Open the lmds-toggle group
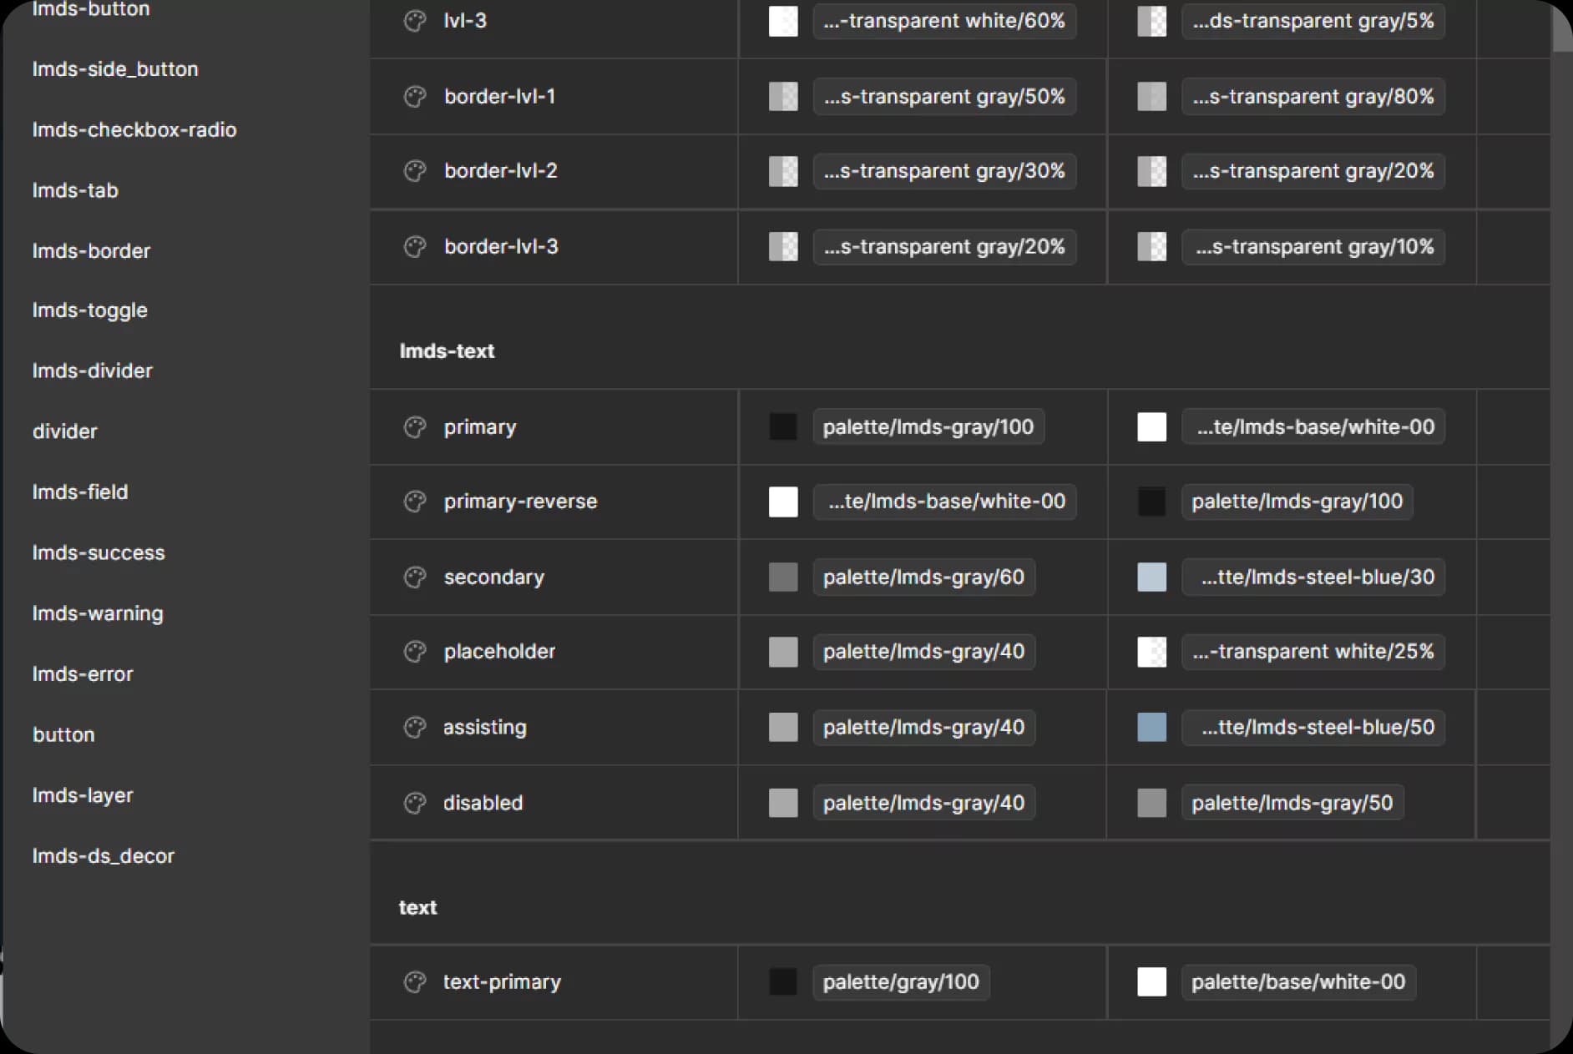The width and height of the screenshot is (1573, 1054). 89,310
